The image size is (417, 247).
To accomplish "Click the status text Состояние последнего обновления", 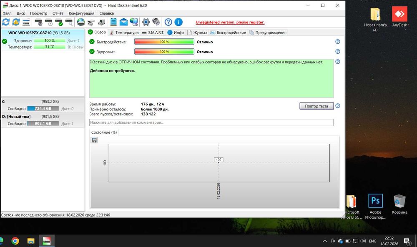I will click(55, 215).
